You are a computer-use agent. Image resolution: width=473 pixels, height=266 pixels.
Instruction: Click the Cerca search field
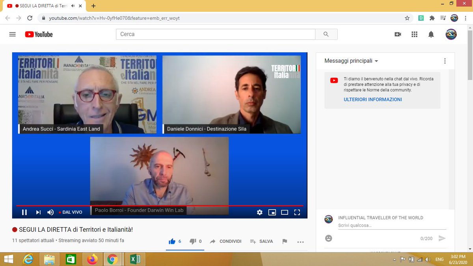pyautogui.click(x=216, y=34)
